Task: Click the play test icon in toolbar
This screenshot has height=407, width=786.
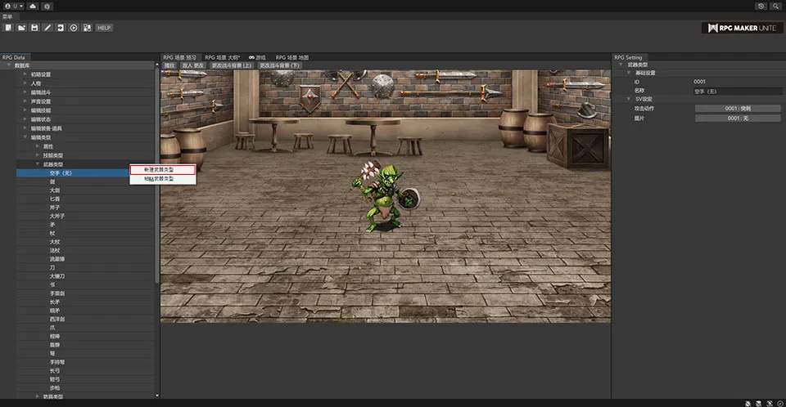Action: click(x=74, y=28)
